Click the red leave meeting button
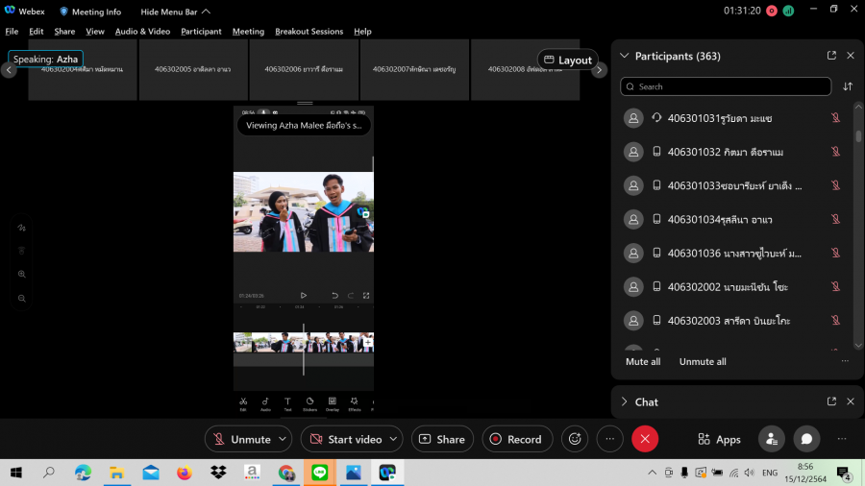865x486 pixels. [x=645, y=439]
